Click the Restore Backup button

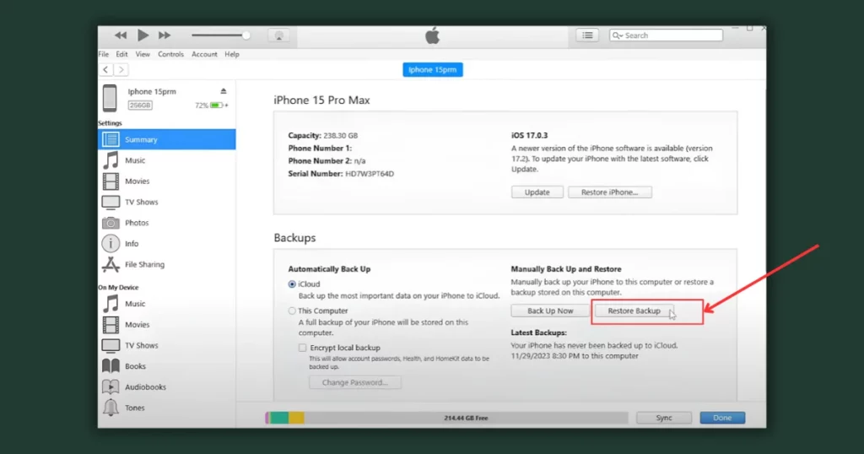point(634,311)
